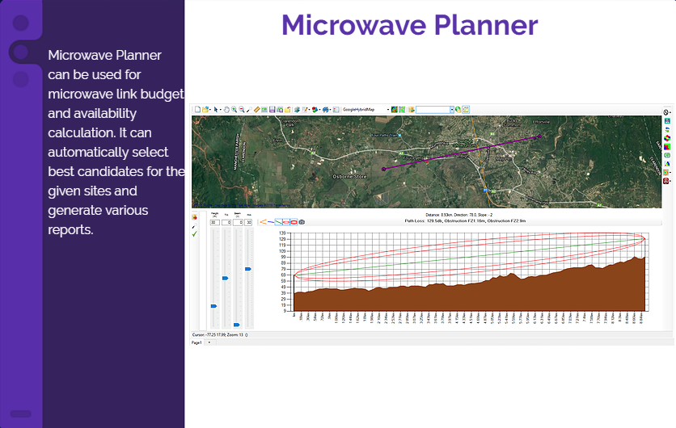Click the blue-green swap arrows icon
Image resolution: width=676 pixels, height=428 pixels.
667,129
